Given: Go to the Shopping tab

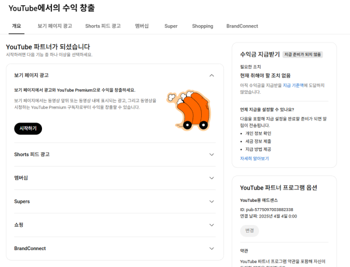Looking at the screenshot, I should coord(202,26).
